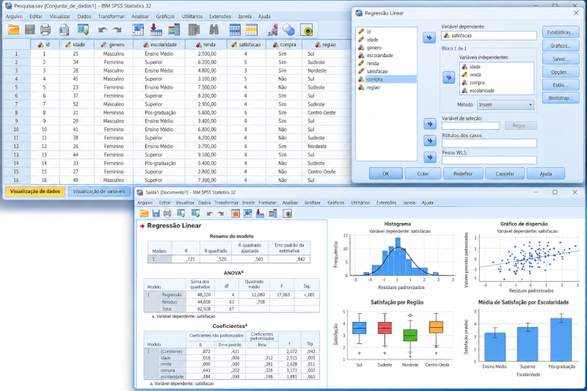The height and width of the screenshot is (391, 587).
Task: Save data with the floppy disk icon
Action: [x=29, y=30]
